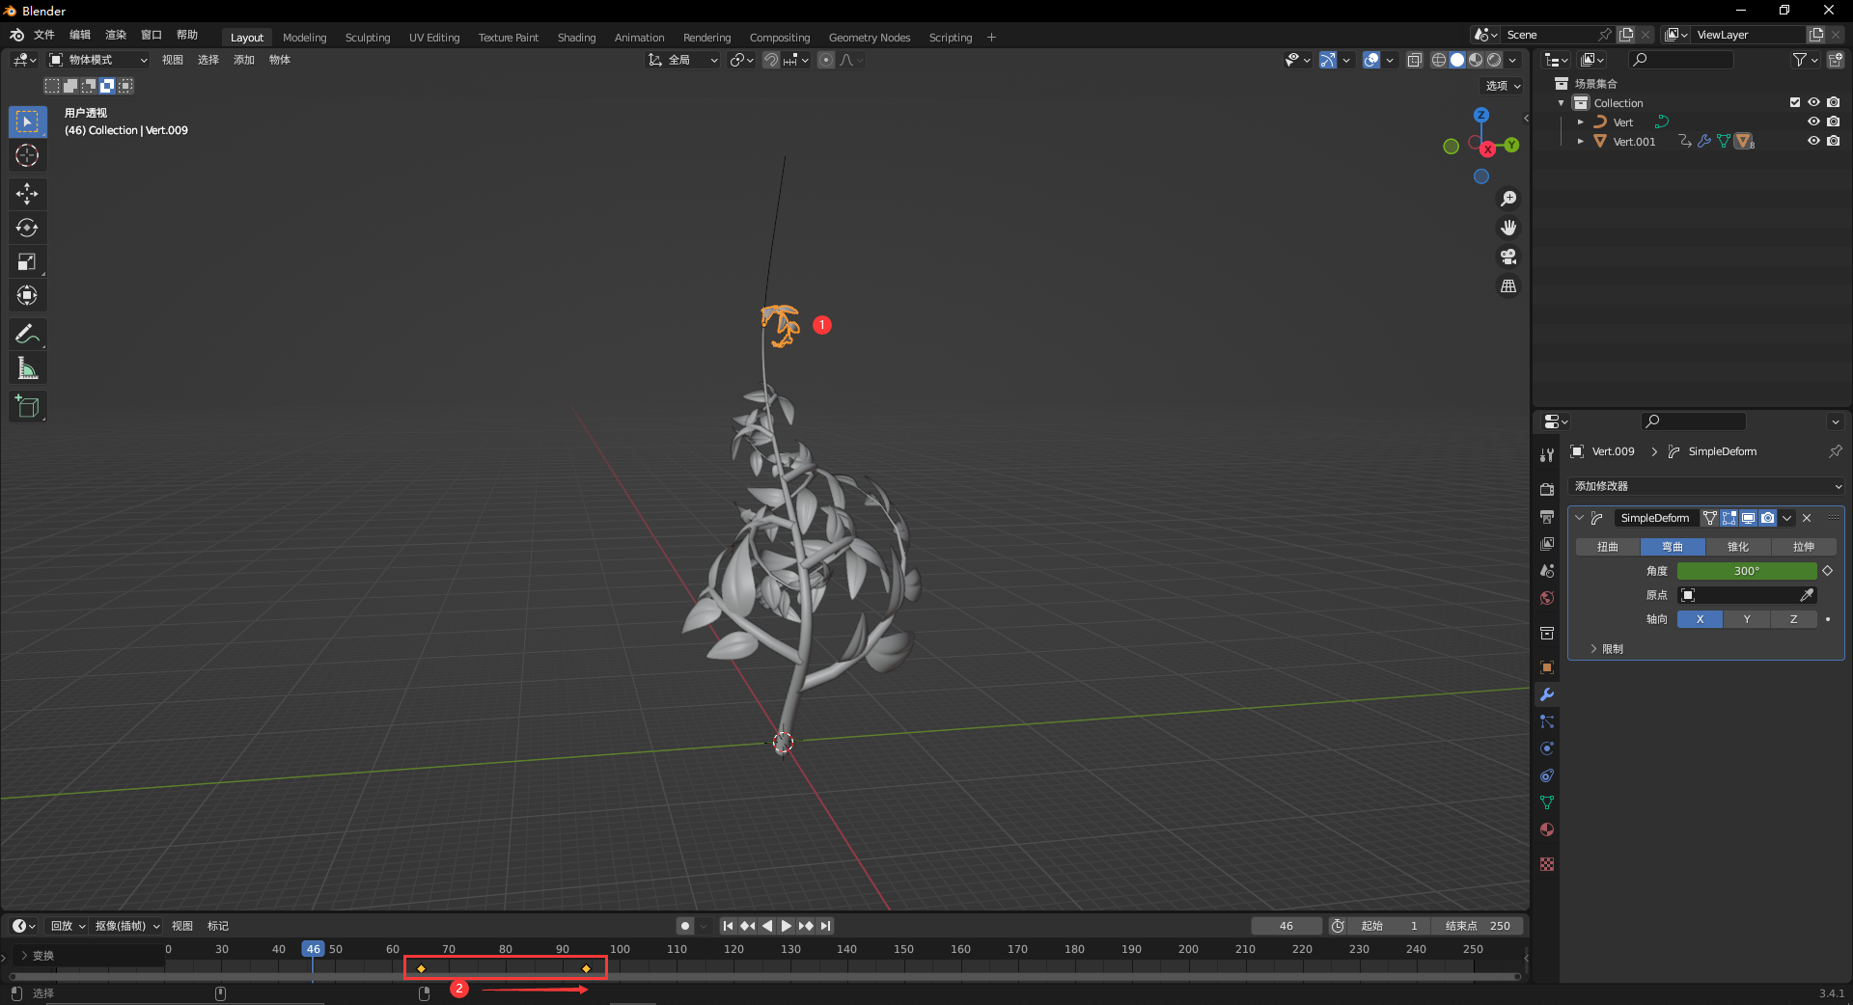Collapse the Collection tree item

1562,103
